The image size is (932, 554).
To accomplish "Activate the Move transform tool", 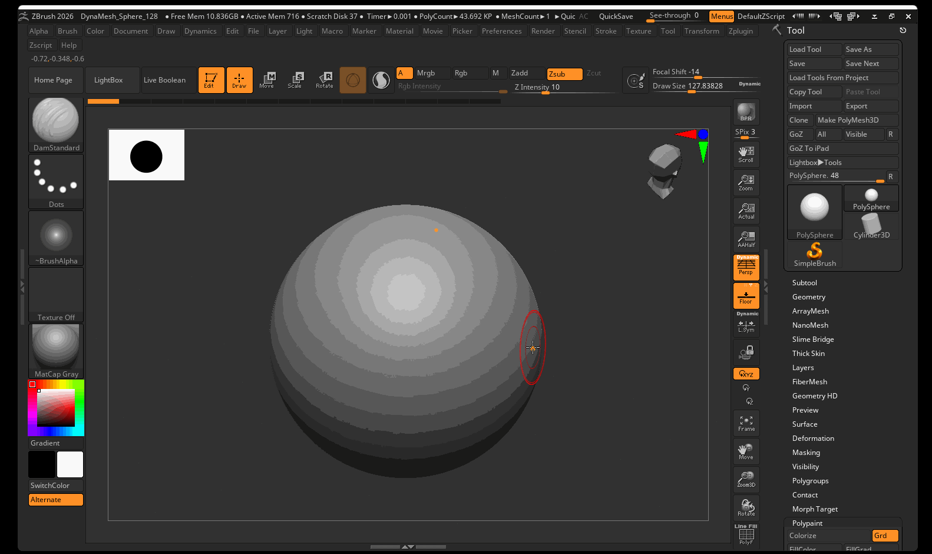I will pyautogui.click(x=267, y=80).
